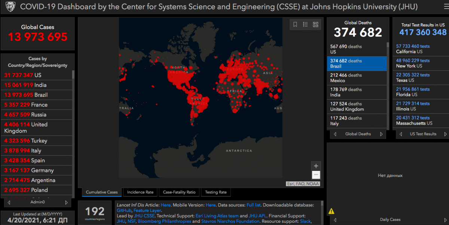Switch to the Incidence Rate tab
This screenshot has height=225, width=449.
[140, 192]
